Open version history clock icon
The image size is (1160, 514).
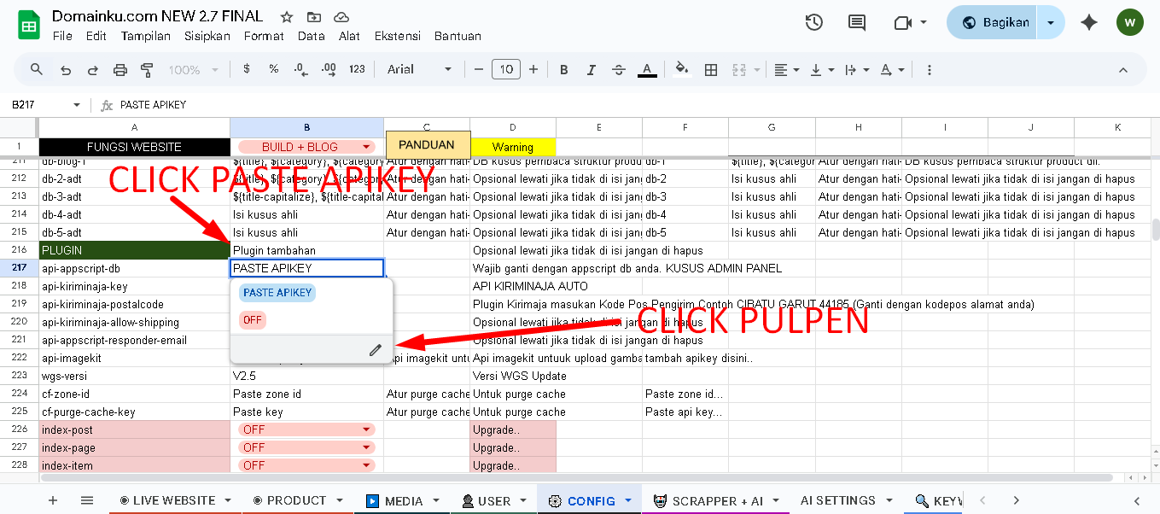coord(814,22)
